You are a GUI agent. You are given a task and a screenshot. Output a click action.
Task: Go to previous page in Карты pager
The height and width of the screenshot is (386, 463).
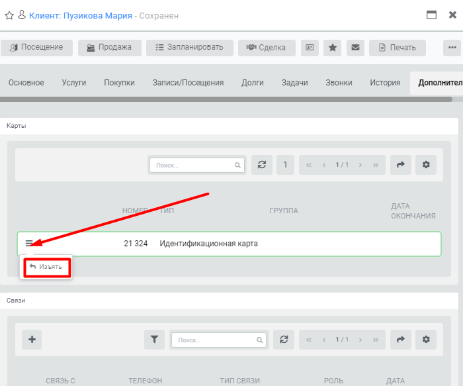[324, 165]
